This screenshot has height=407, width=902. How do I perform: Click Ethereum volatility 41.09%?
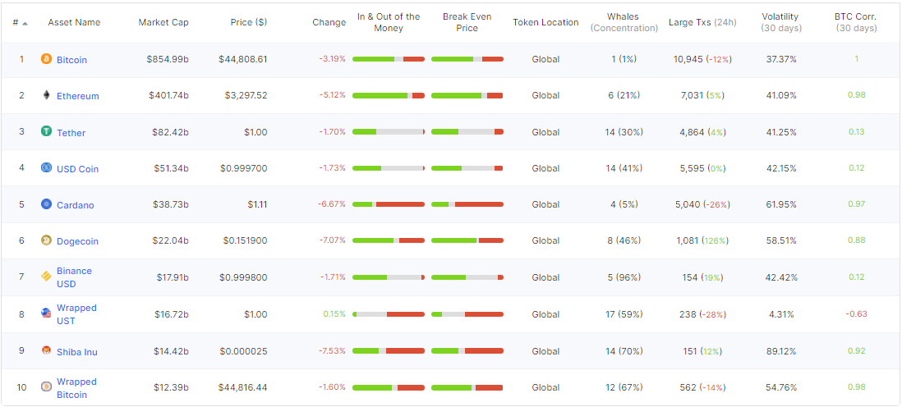[781, 95]
